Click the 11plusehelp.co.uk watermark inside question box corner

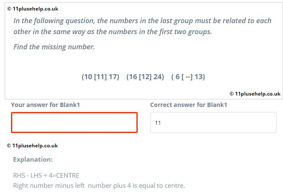point(255,94)
